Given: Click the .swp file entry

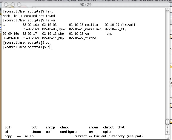Looking at the screenshot, I should point(108,34).
